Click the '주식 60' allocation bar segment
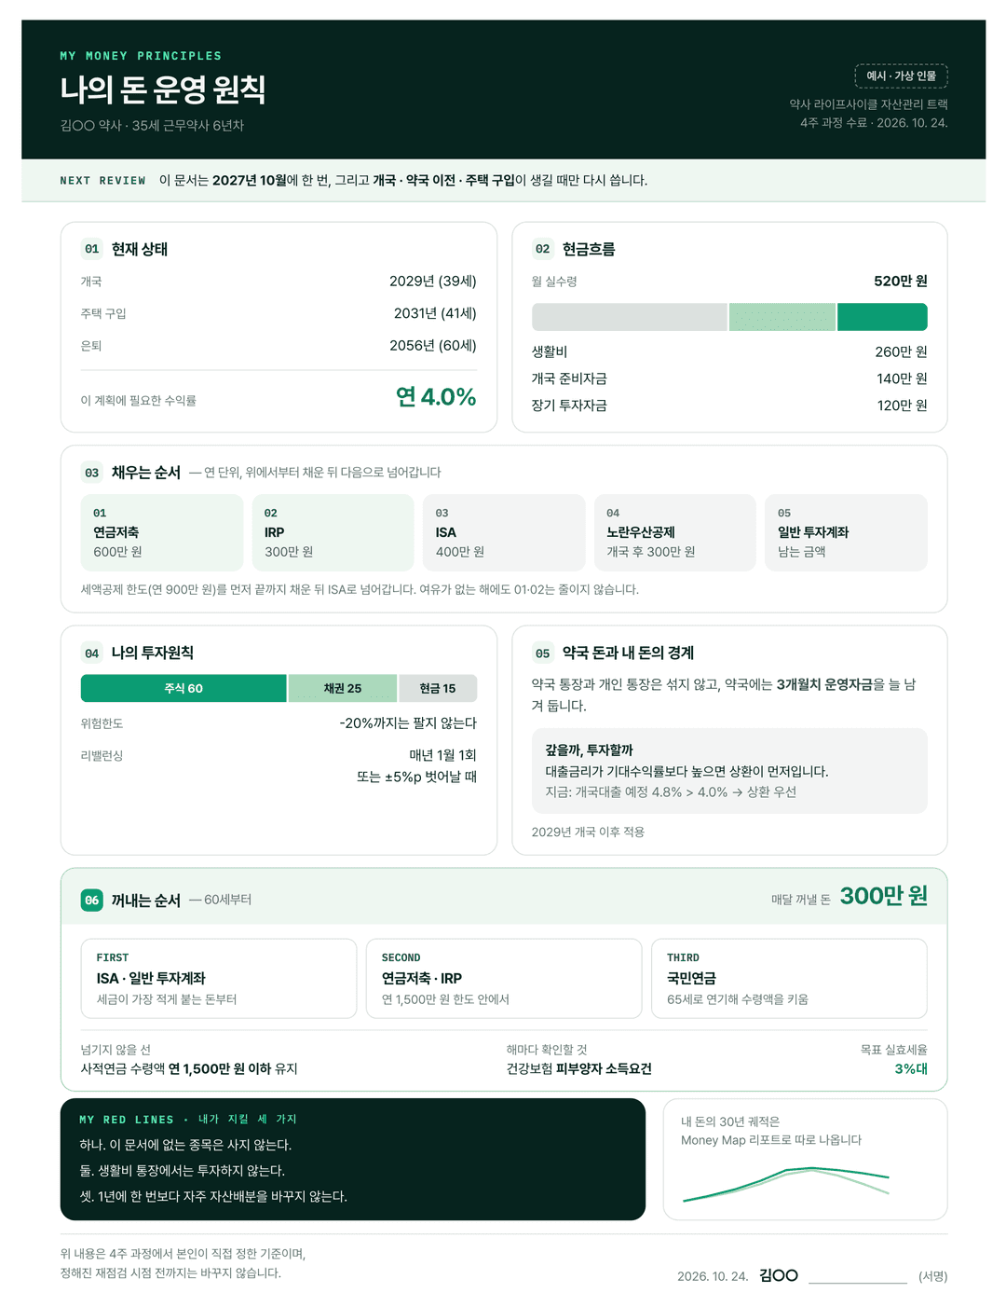This screenshot has width=1006, height=1307. coord(184,688)
